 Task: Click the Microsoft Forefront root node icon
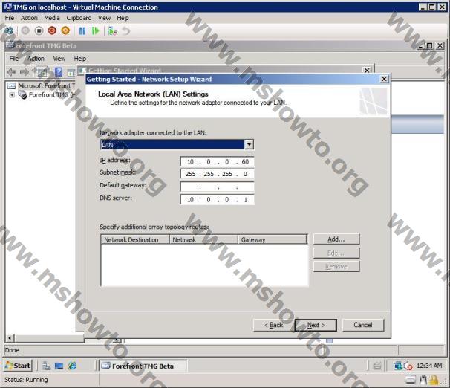(11, 86)
